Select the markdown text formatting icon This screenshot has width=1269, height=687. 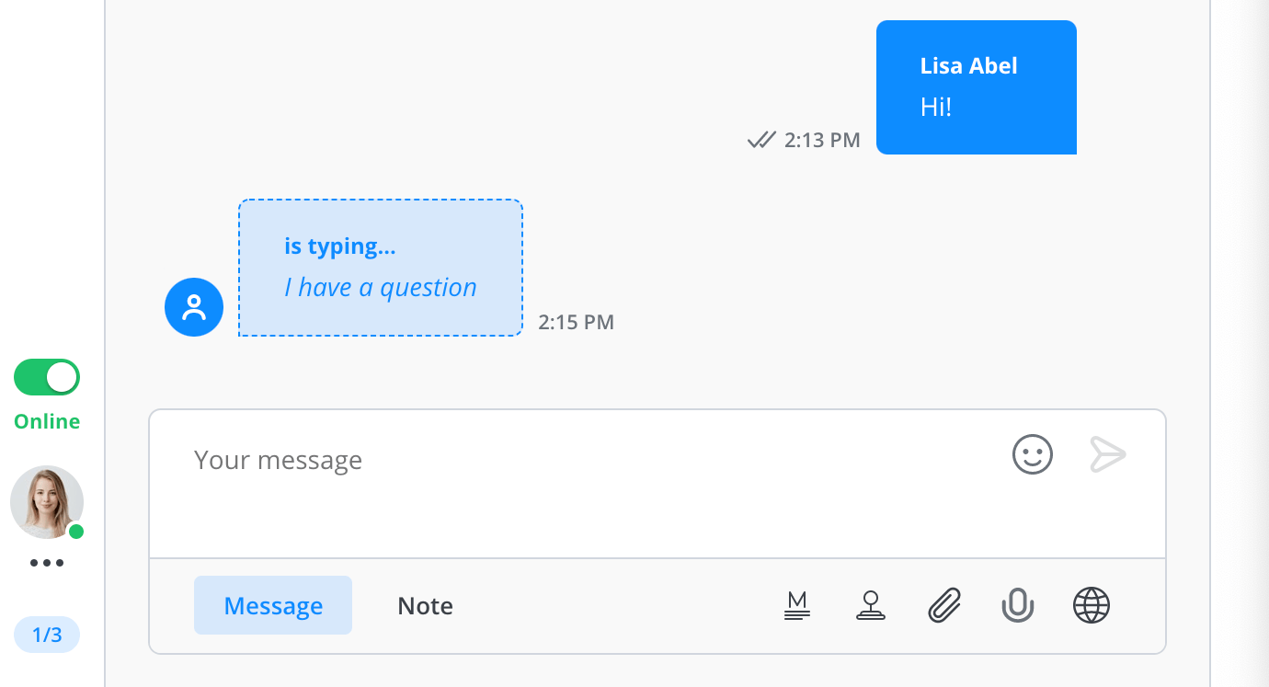click(x=797, y=605)
